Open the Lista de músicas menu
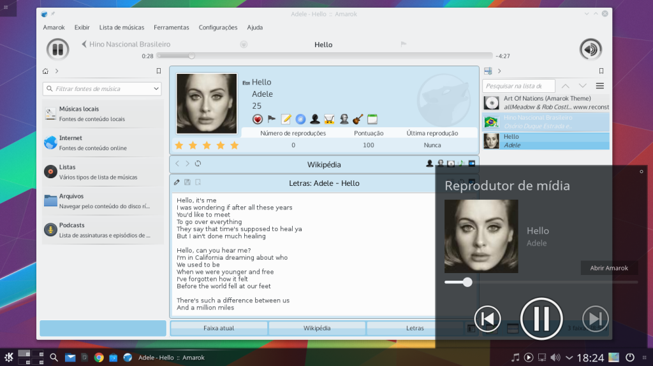 [x=122, y=27]
